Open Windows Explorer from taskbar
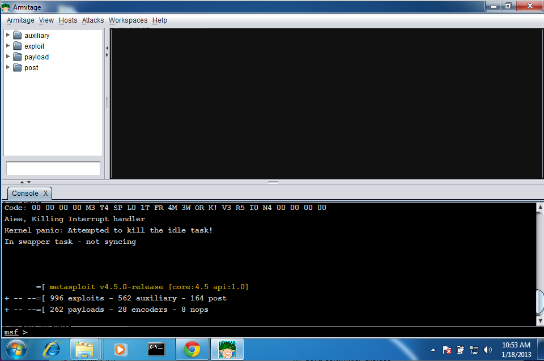The height and width of the screenshot is (361, 544). point(84,349)
